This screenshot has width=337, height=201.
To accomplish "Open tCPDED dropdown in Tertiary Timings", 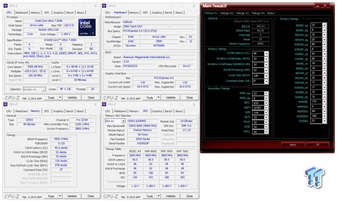I will coord(324,121).
